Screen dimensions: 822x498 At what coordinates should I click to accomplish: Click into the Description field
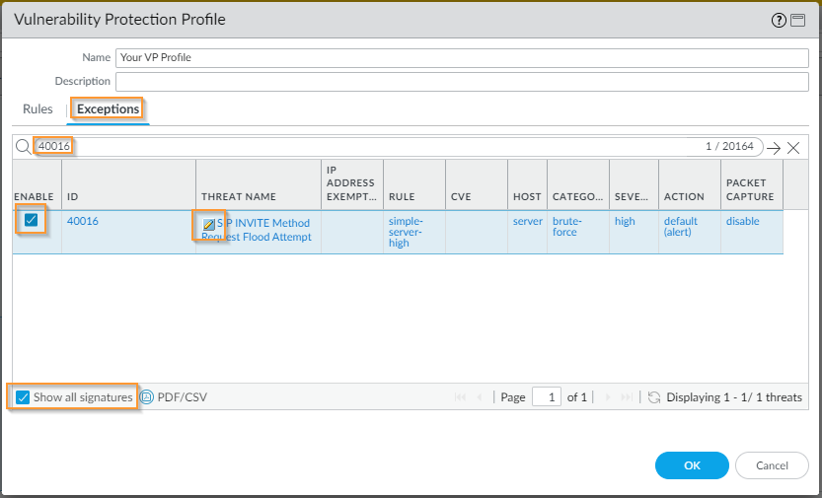point(462,81)
